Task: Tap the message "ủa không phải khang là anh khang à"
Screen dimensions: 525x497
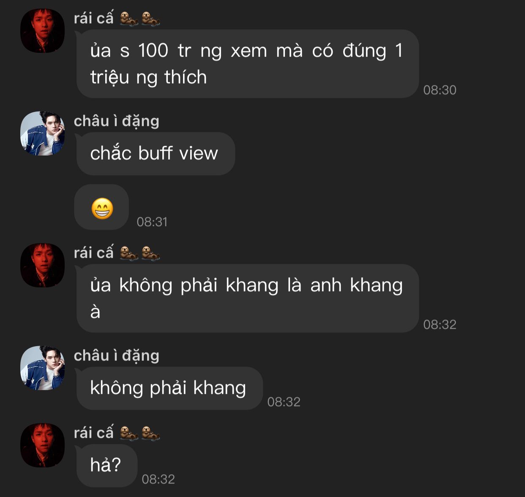Action: click(x=248, y=298)
